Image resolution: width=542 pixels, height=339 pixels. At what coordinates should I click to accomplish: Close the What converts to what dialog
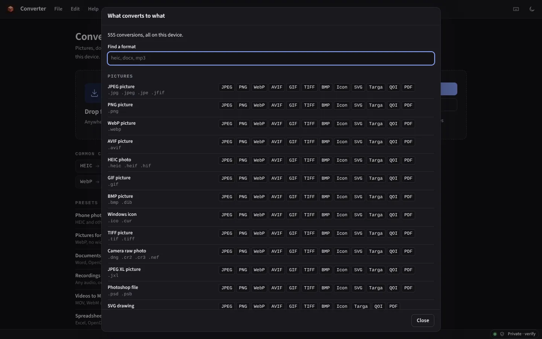pyautogui.click(x=423, y=321)
